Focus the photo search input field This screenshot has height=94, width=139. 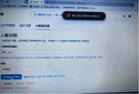point(48,14)
